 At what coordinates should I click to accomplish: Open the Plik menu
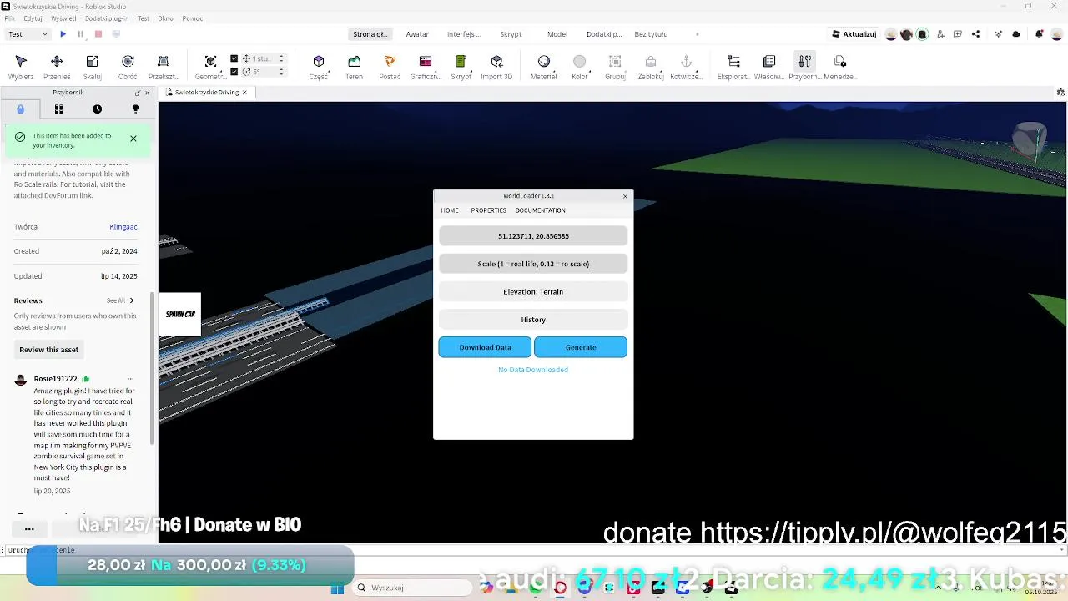10,18
